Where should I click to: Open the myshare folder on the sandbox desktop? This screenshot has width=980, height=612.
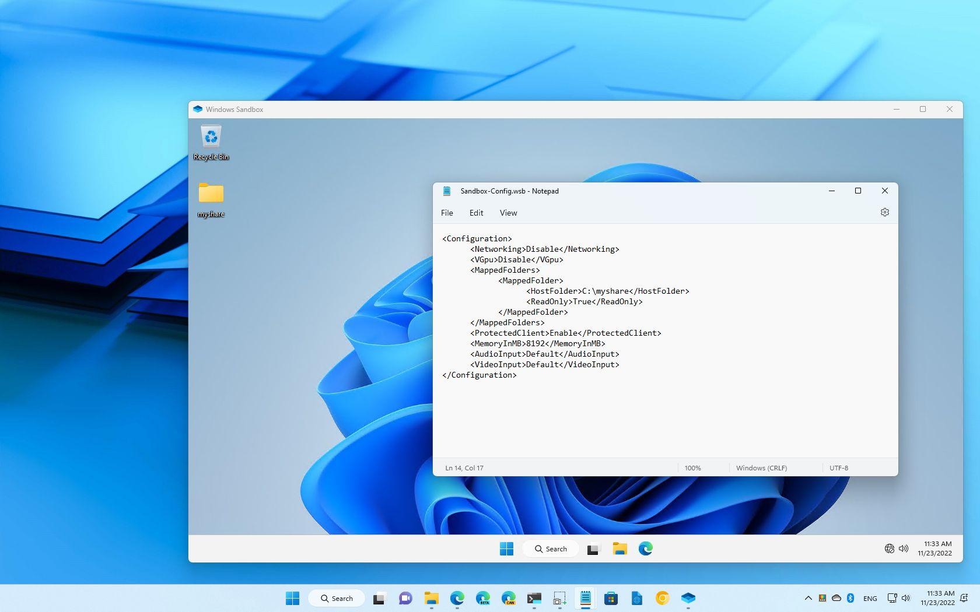click(x=211, y=196)
